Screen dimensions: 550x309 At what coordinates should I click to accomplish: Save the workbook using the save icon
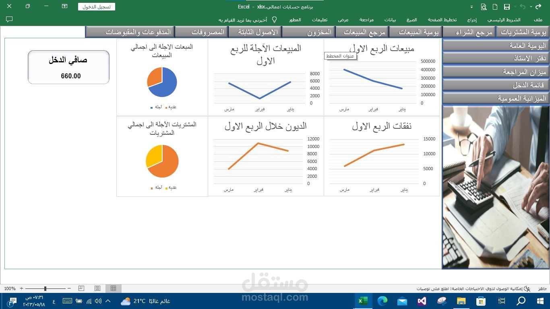(507, 7)
